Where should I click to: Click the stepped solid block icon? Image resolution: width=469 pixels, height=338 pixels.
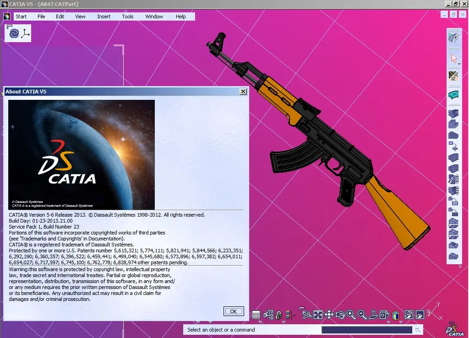(x=453, y=124)
